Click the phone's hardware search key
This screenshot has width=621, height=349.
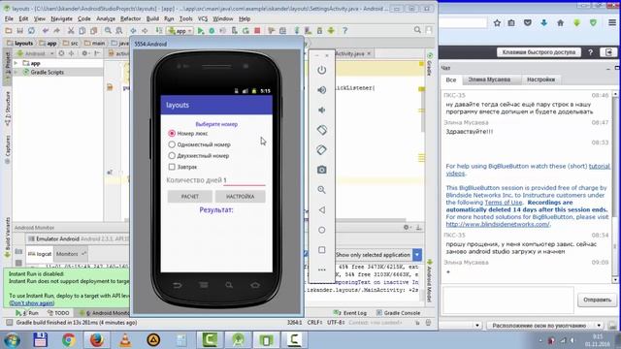click(229, 285)
